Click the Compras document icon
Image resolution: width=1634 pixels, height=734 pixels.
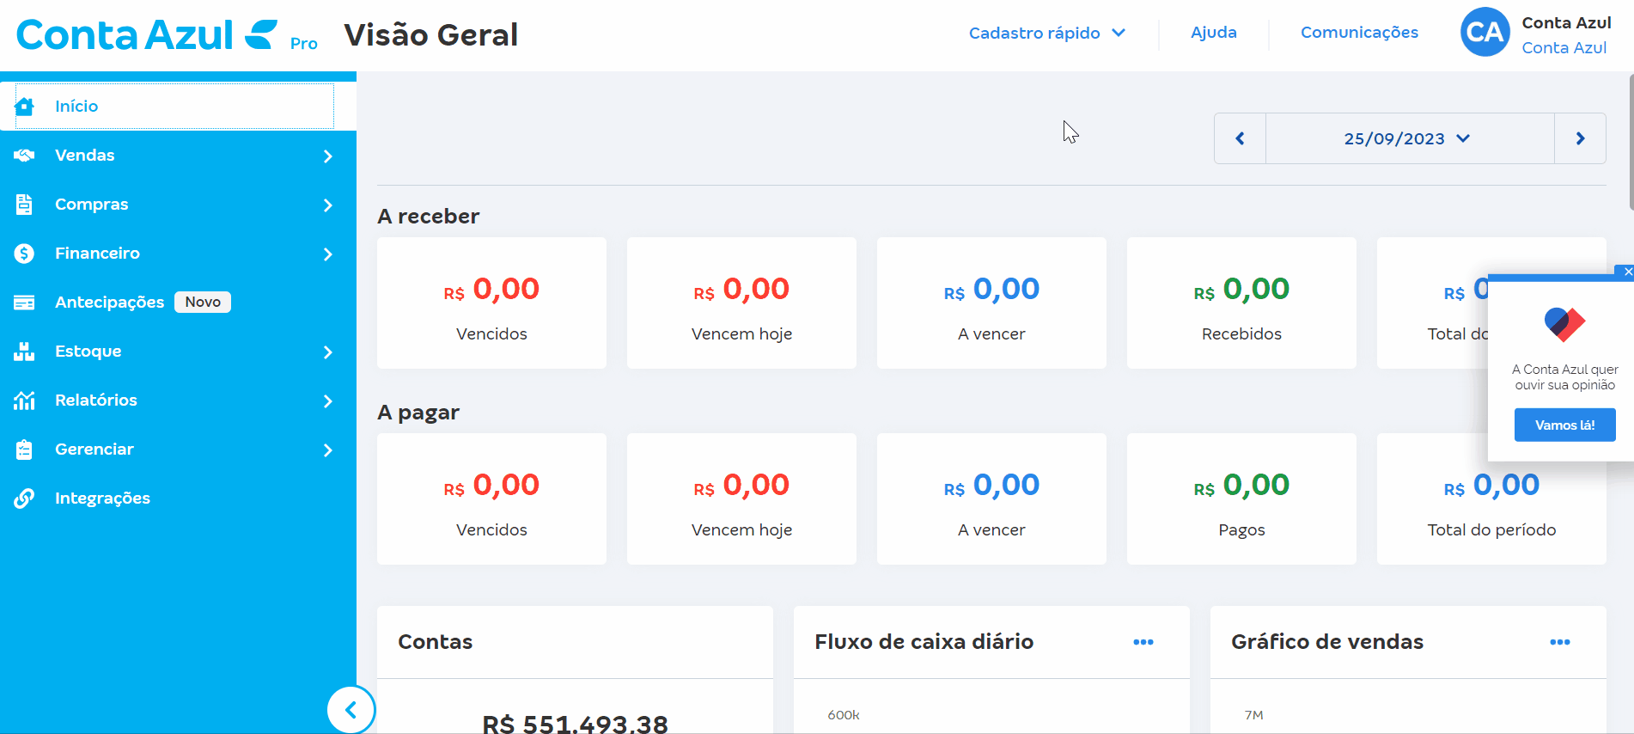pos(24,205)
